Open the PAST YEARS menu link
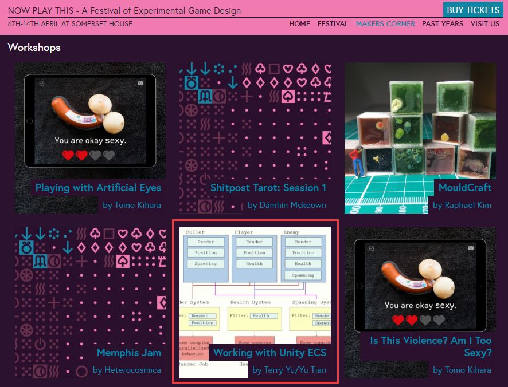The height and width of the screenshot is (387, 508). coord(442,24)
